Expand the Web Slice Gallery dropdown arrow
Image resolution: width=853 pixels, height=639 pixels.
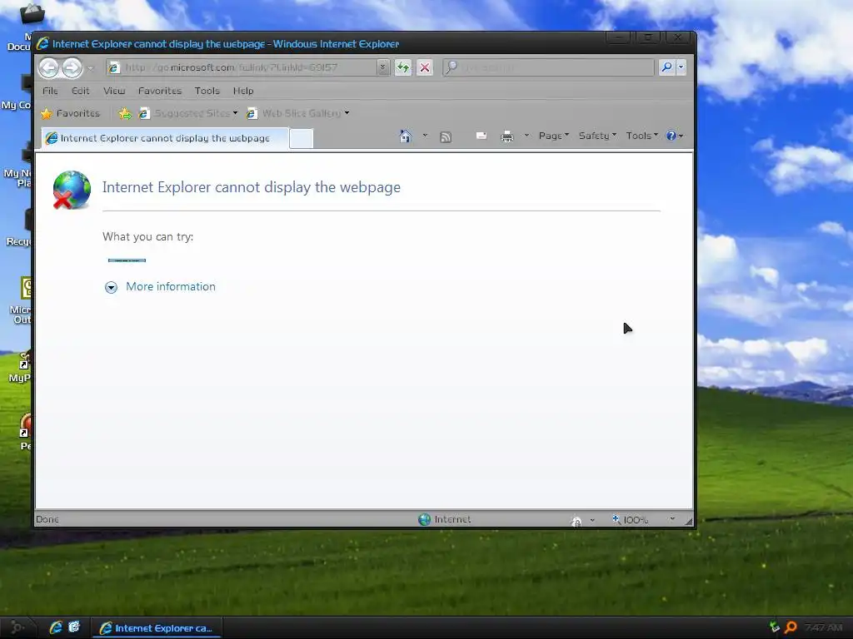click(x=347, y=113)
